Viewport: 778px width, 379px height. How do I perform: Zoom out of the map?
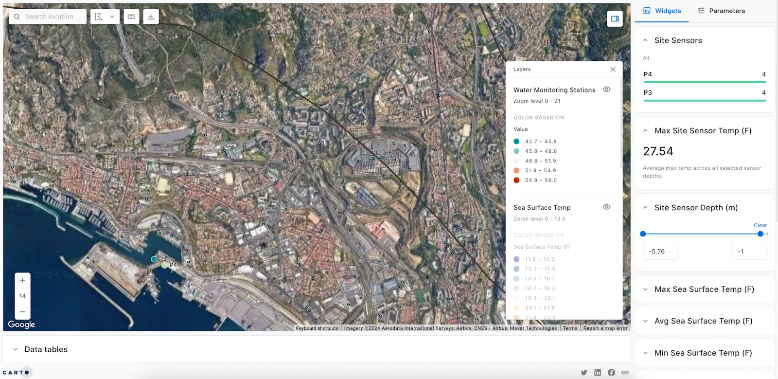pos(22,311)
